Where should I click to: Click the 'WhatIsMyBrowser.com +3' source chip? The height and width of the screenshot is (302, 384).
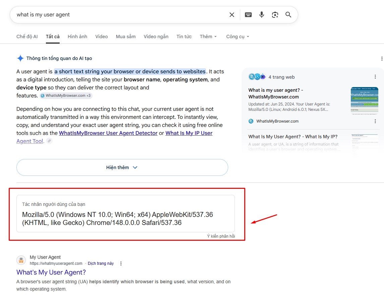coord(66,96)
